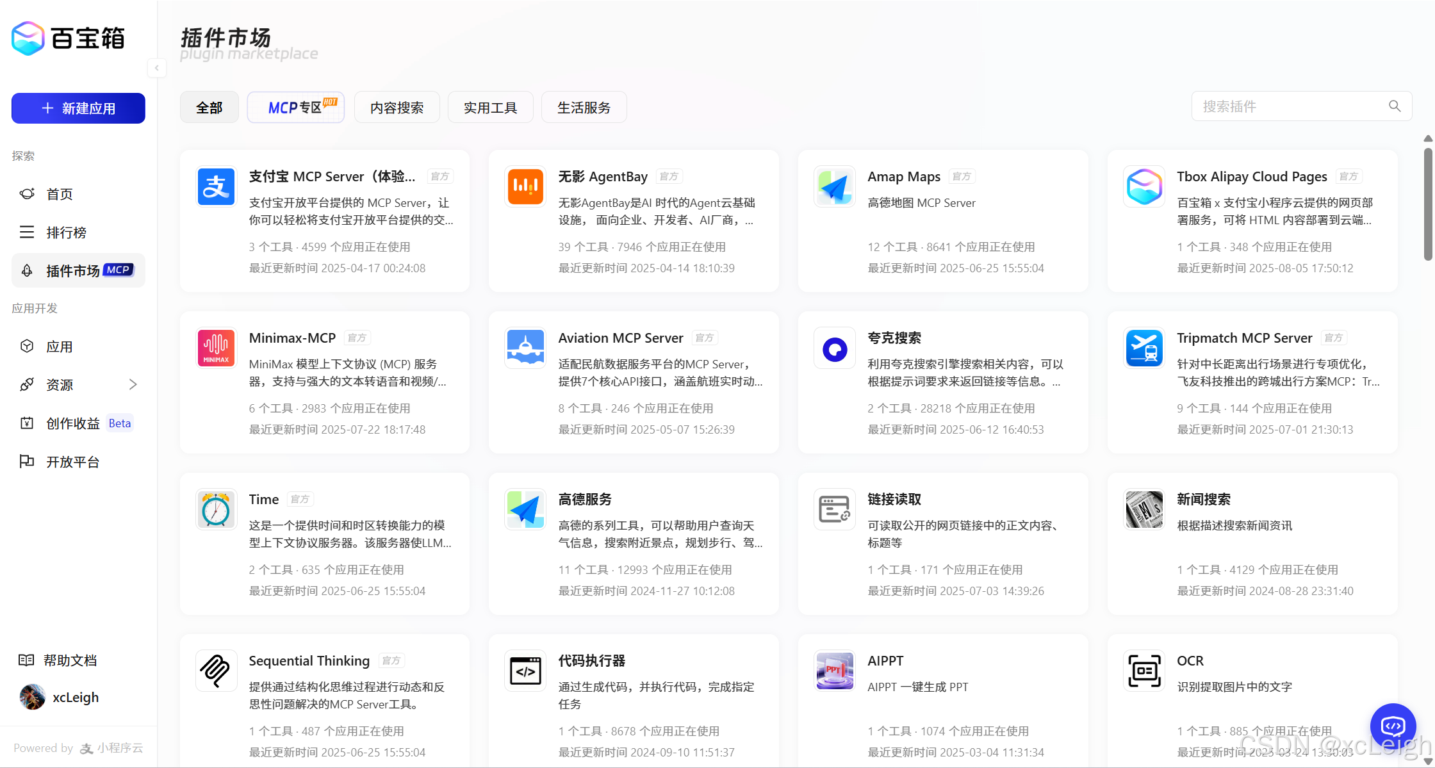Screen dimensions: 1435x768
Task: Open the Minimax-MCP card title
Action: pos(292,338)
